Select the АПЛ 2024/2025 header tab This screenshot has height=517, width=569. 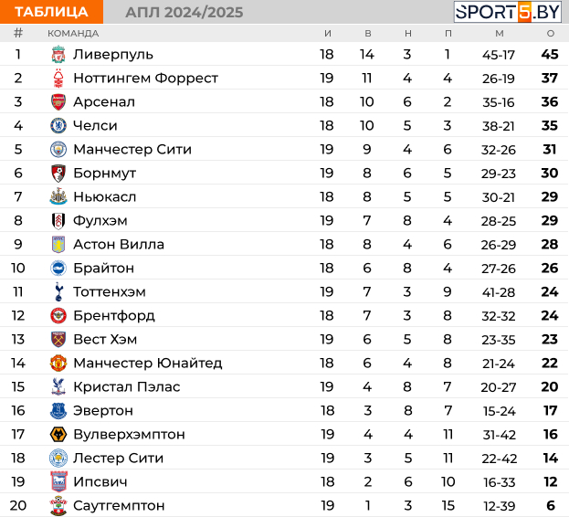(x=184, y=13)
